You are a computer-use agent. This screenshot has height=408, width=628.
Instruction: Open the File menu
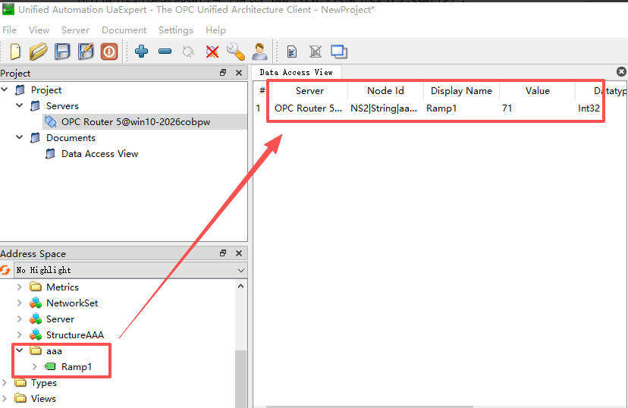[10, 30]
